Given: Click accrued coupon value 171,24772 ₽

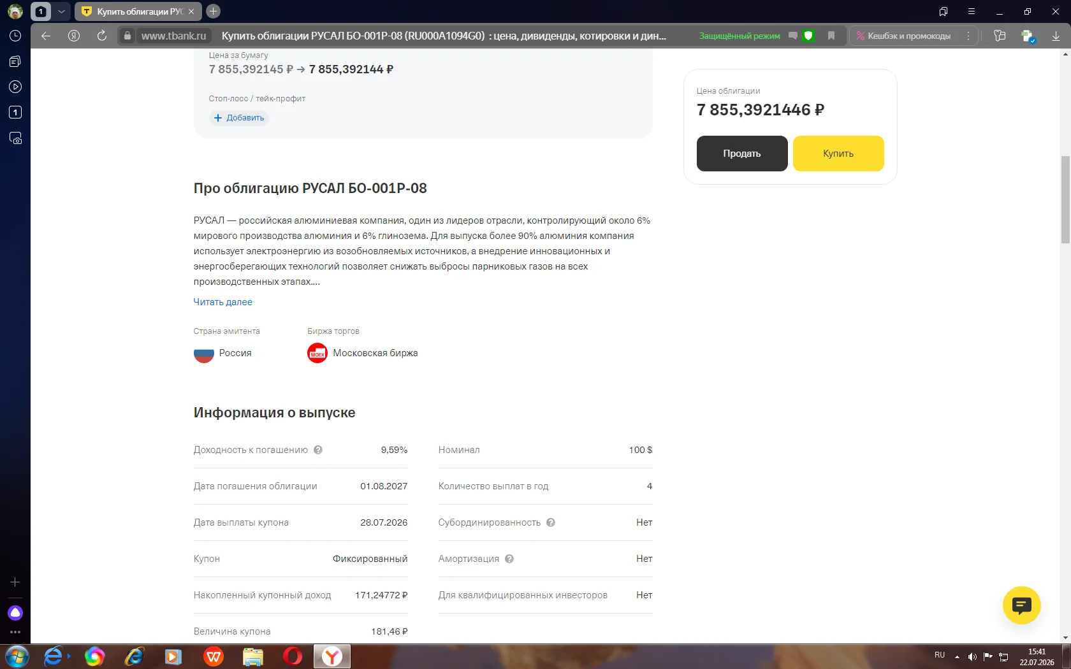Looking at the screenshot, I should [x=381, y=595].
